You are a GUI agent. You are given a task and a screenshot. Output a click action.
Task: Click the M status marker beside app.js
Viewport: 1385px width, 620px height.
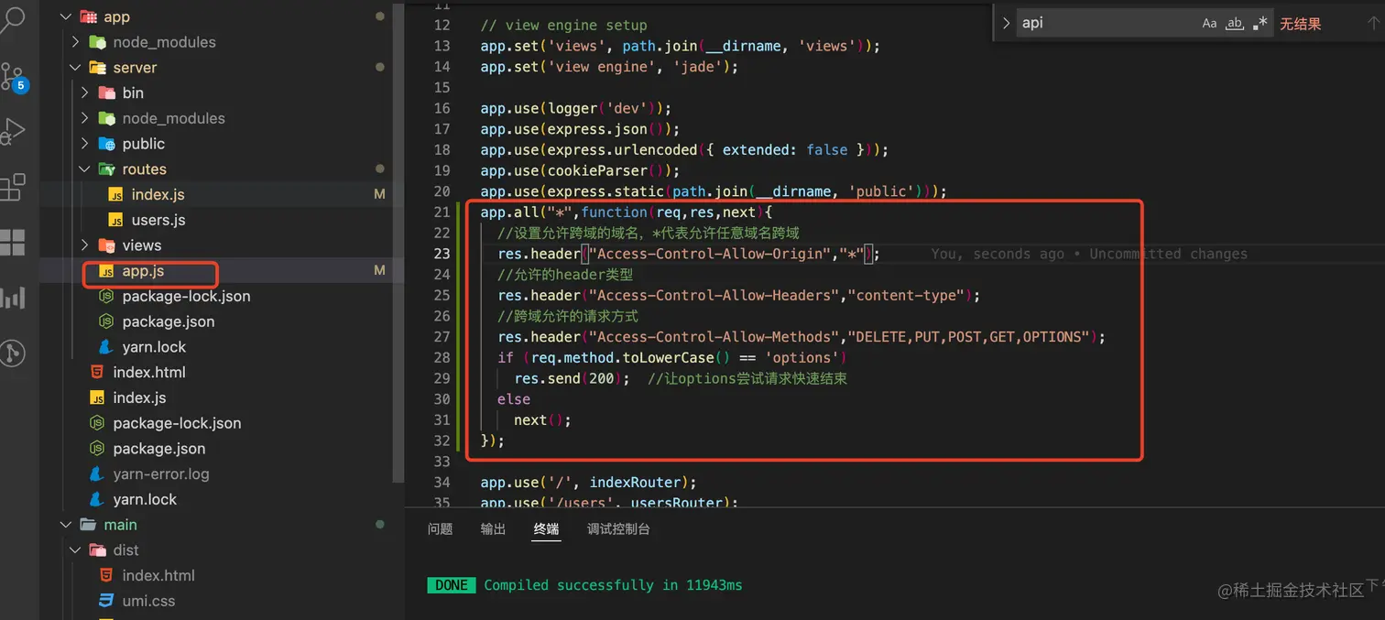[x=380, y=271]
